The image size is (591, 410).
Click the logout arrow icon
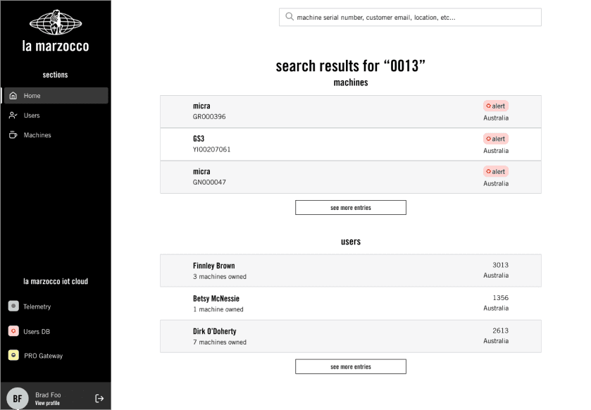[x=99, y=398]
